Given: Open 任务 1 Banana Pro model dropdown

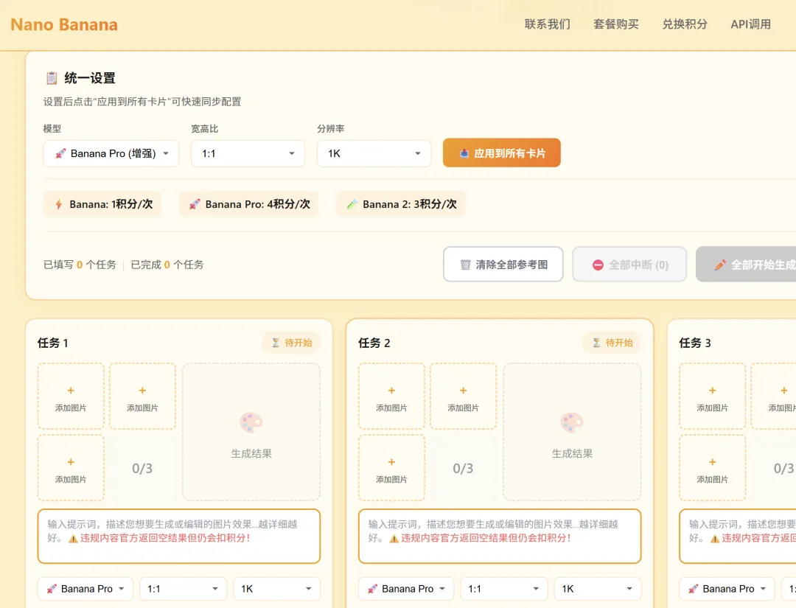Looking at the screenshot, I should coord(85,589).
